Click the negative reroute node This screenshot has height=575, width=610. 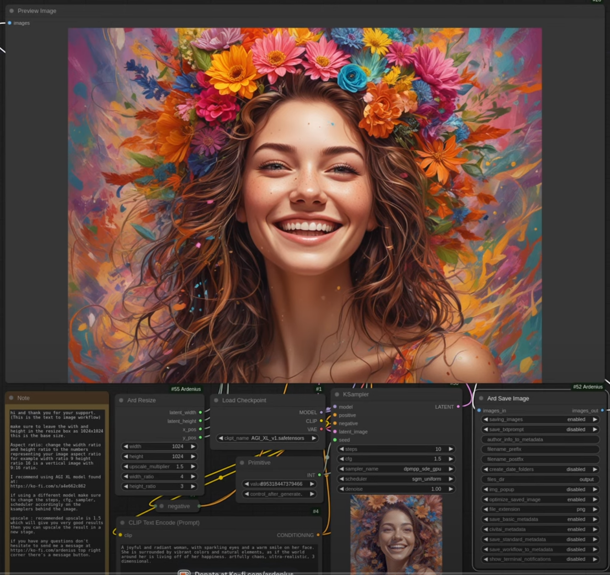tap(178, 506)
